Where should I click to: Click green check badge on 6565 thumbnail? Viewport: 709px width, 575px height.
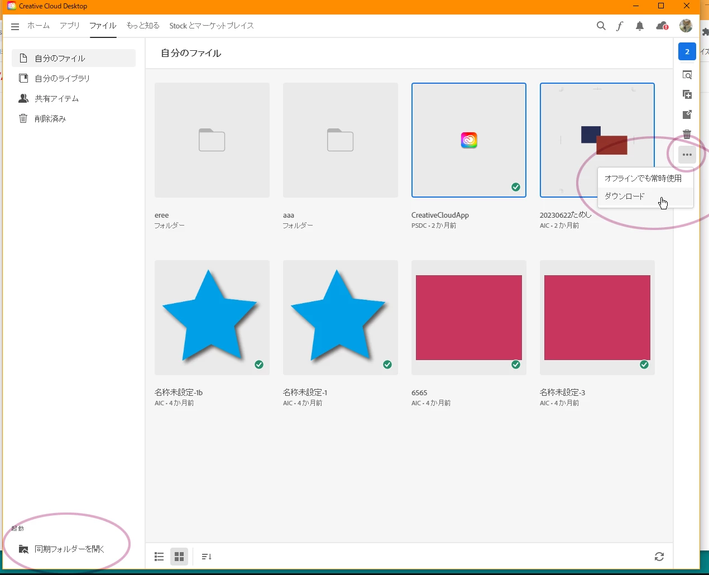[516, 365]
